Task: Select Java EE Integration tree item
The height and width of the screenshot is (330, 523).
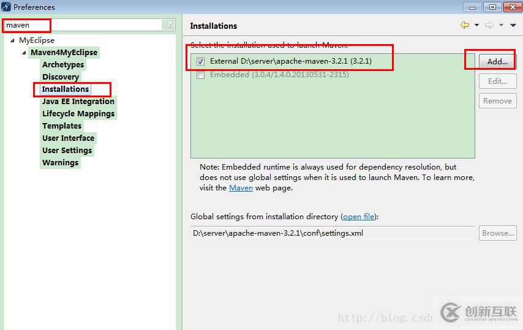Action: click(78, 102)
